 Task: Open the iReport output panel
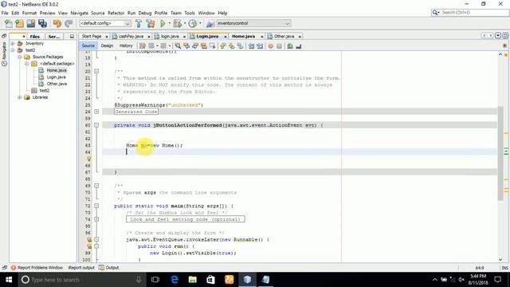81,268
